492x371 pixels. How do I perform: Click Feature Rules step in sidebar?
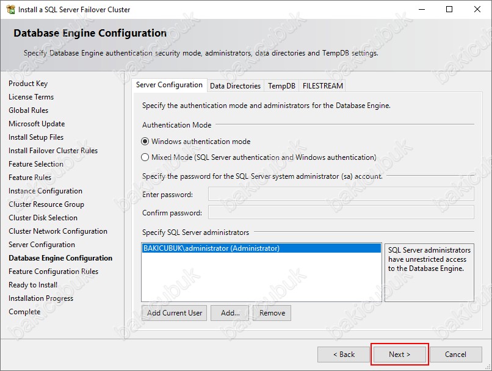[30, 178]
